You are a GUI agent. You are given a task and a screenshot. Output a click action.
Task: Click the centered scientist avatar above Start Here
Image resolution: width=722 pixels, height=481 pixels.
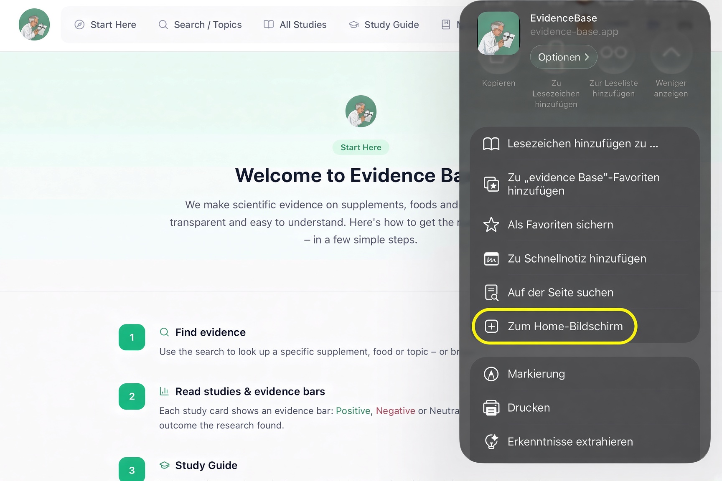(361, 111)
